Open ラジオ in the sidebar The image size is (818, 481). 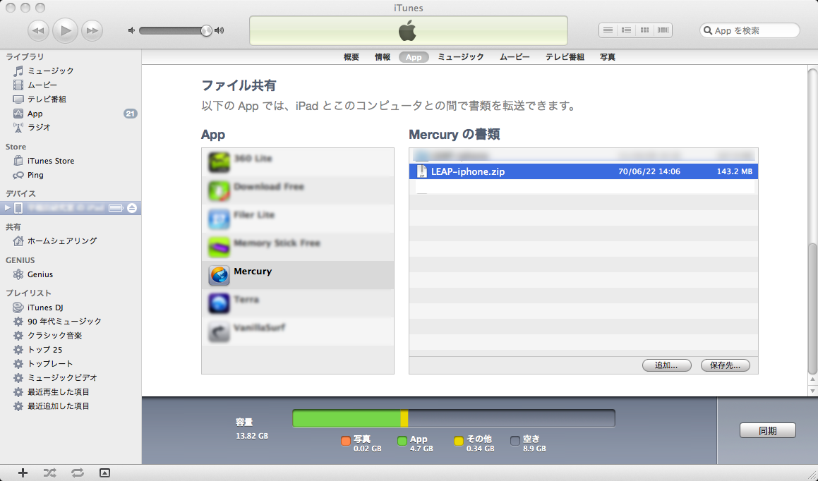[32, 127]
